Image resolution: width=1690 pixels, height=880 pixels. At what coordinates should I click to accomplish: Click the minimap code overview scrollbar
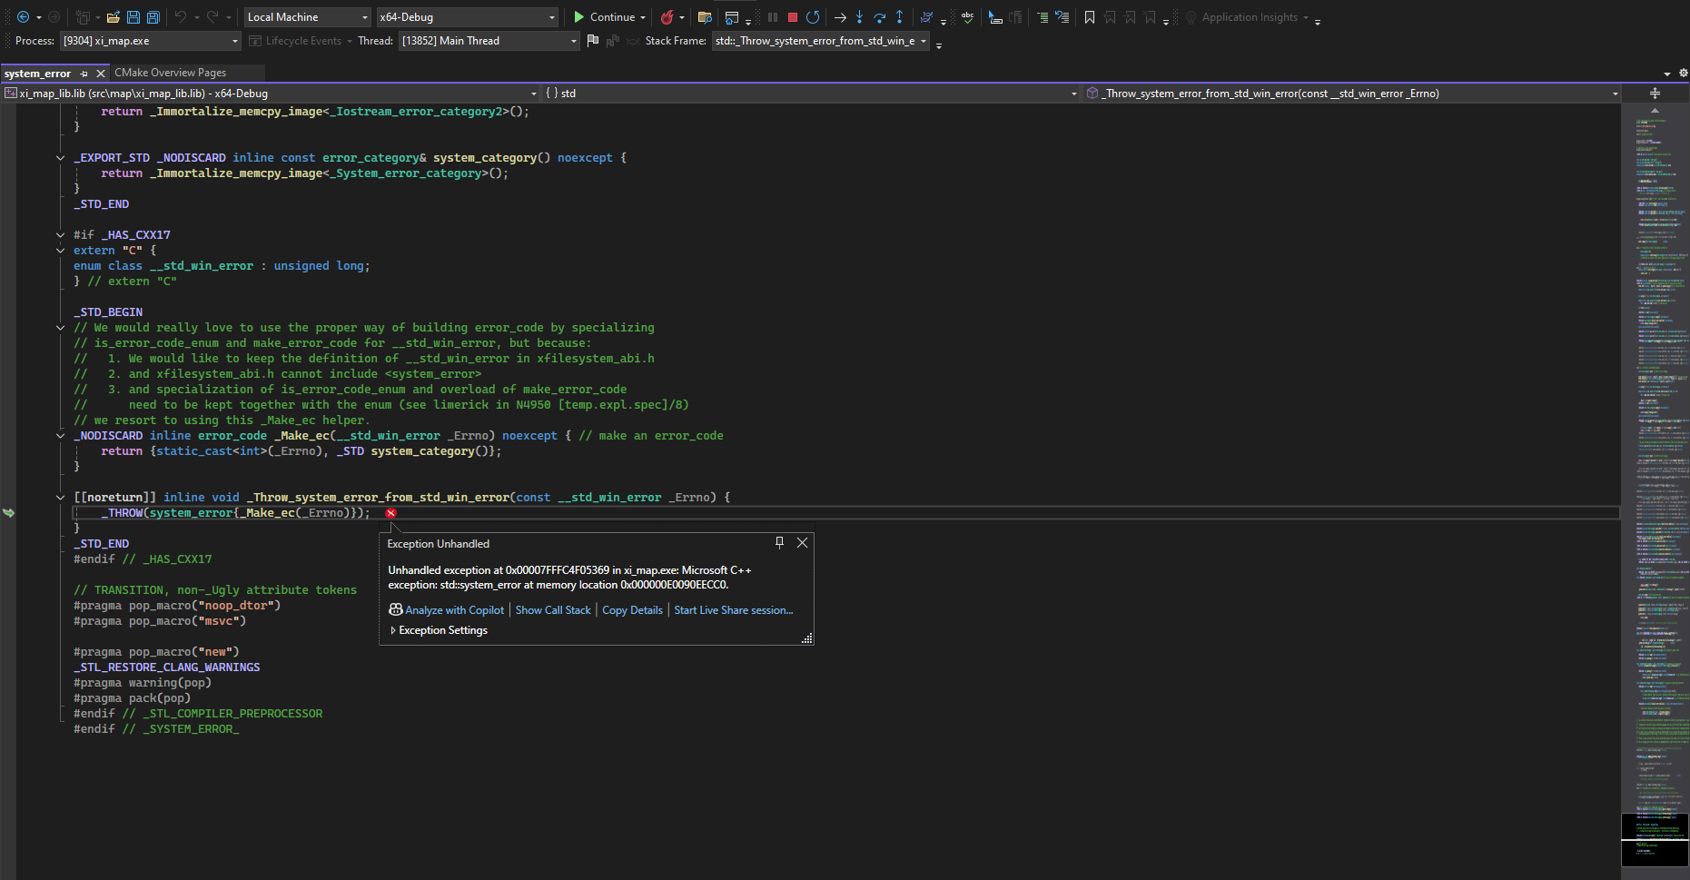(x=1654, y=454)
